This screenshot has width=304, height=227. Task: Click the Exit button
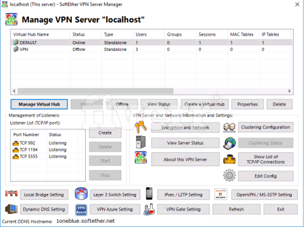click(281, 209)
